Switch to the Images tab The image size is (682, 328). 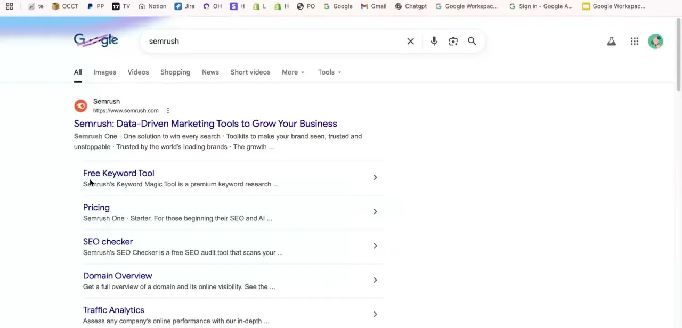tap(104, 72)
